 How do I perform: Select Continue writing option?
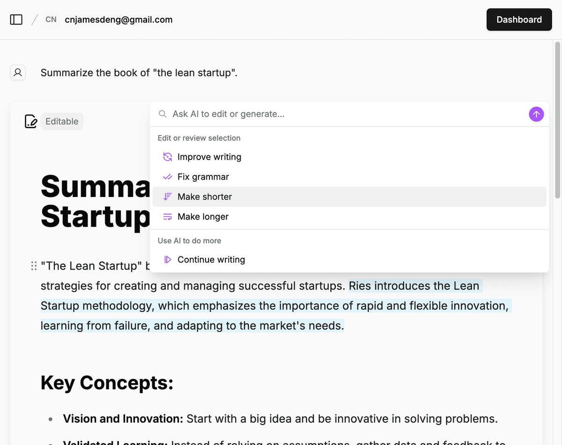(211, 260)
